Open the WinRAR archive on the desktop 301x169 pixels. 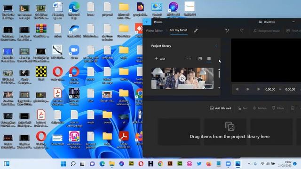(x=41, y=31)
